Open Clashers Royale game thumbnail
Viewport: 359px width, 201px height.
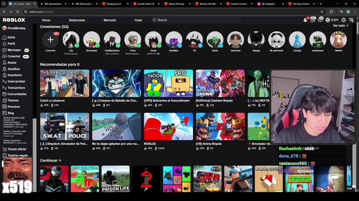(x=220, y=83)
